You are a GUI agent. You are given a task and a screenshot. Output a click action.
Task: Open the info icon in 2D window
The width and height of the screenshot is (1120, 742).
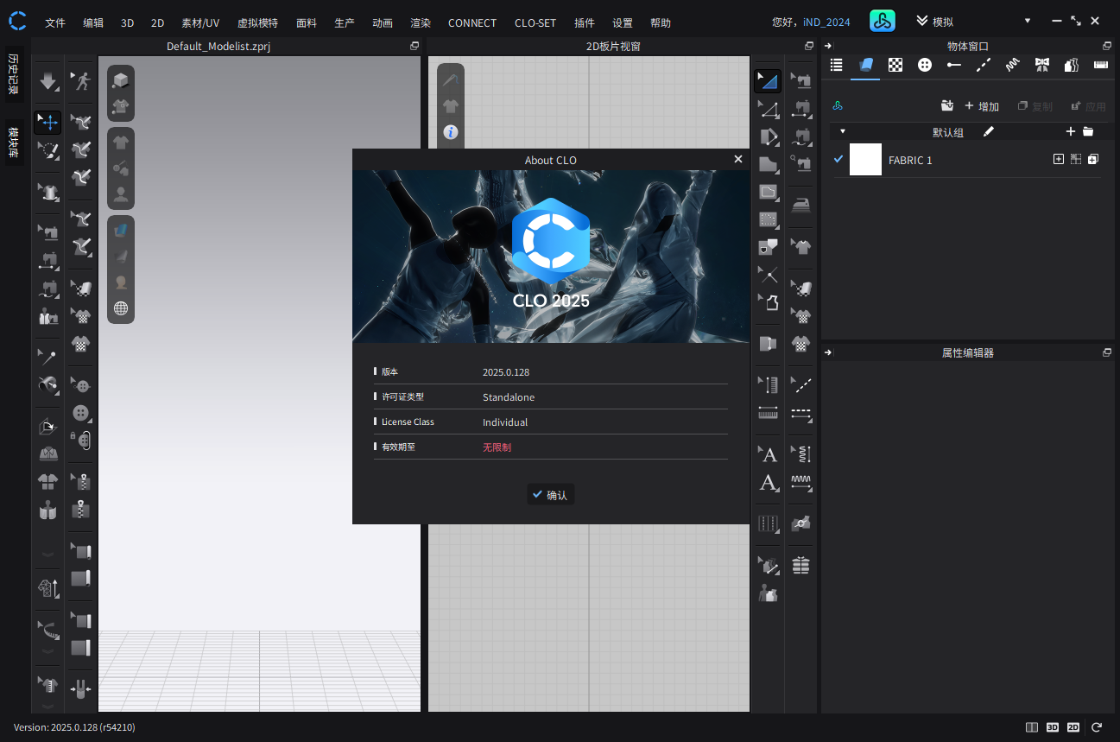coord(450,132)
